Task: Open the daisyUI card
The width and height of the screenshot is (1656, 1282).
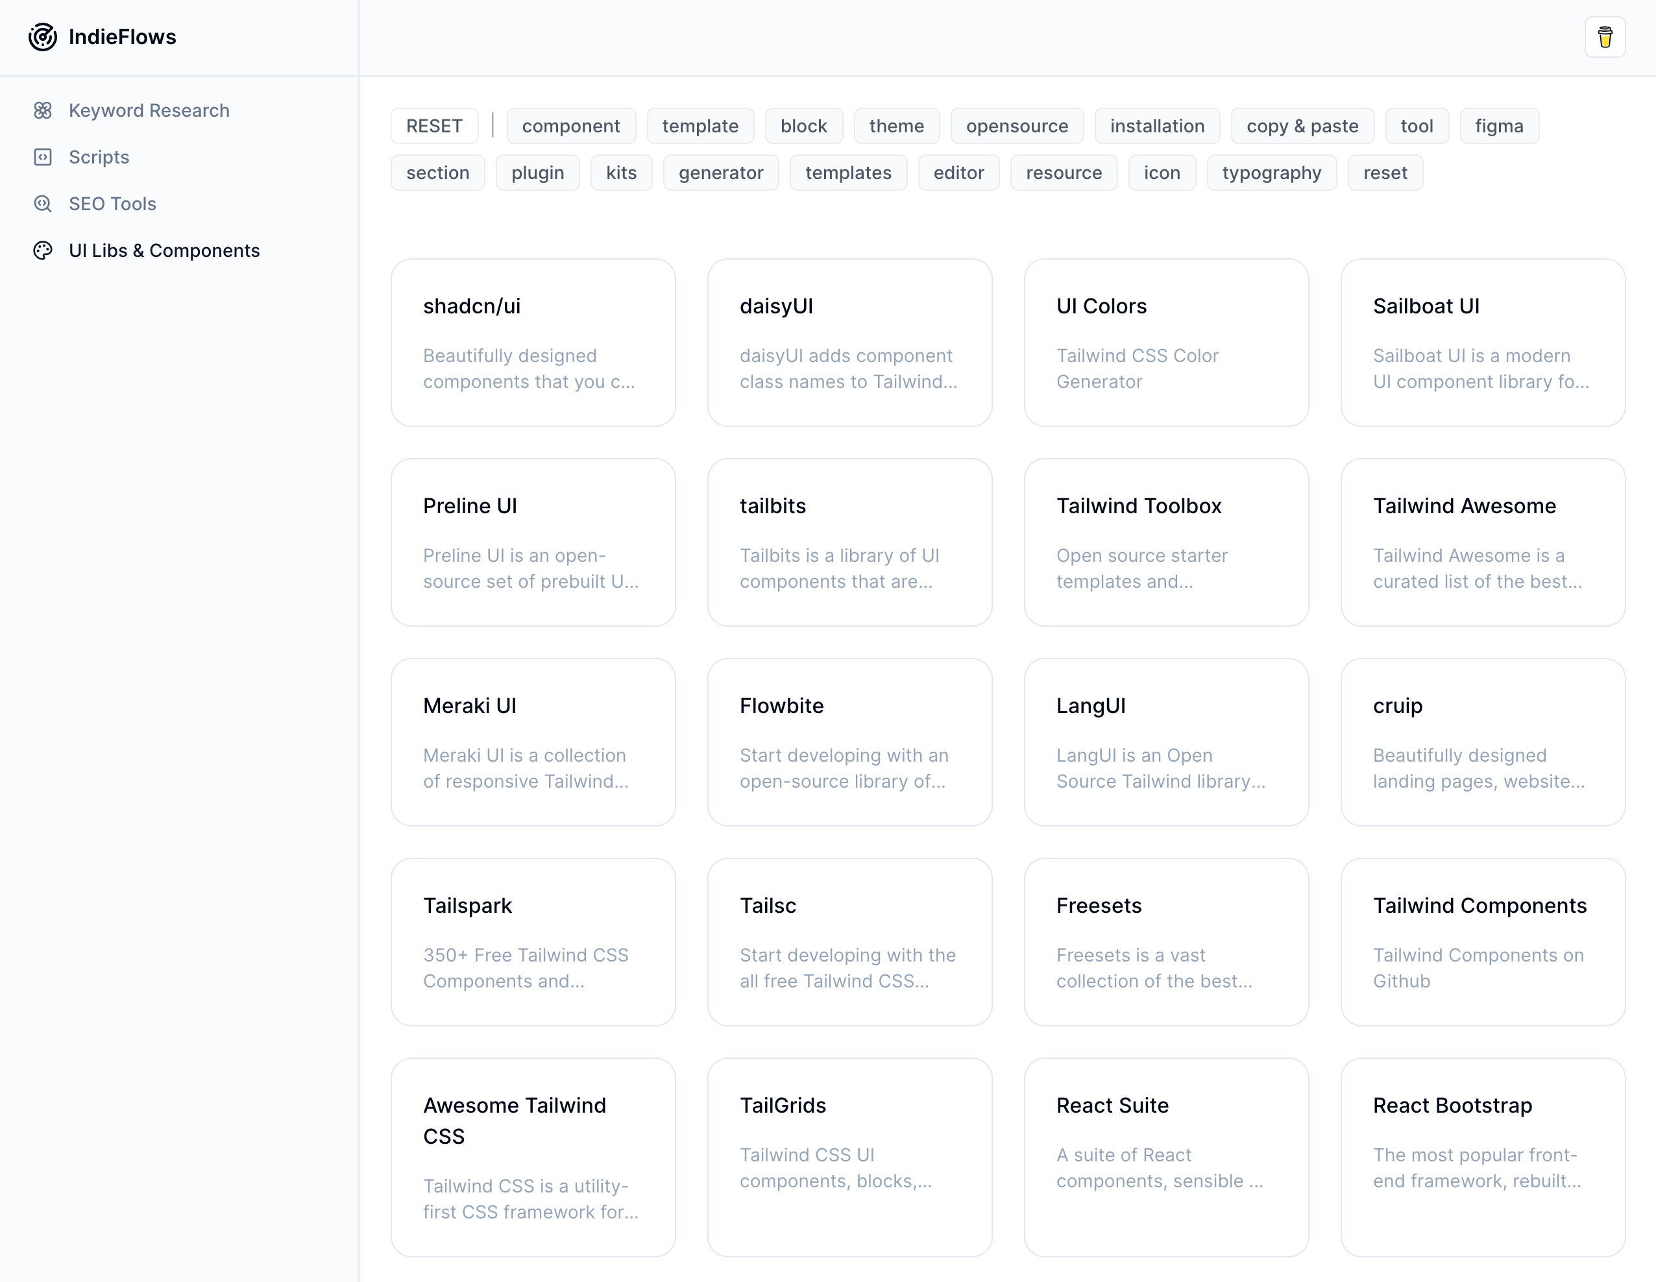Action: pos(849,343)
